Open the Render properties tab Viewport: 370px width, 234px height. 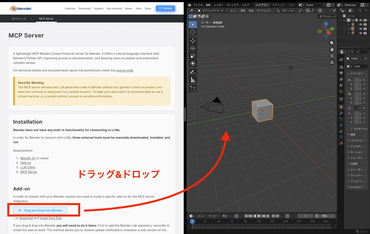[341, 67]
